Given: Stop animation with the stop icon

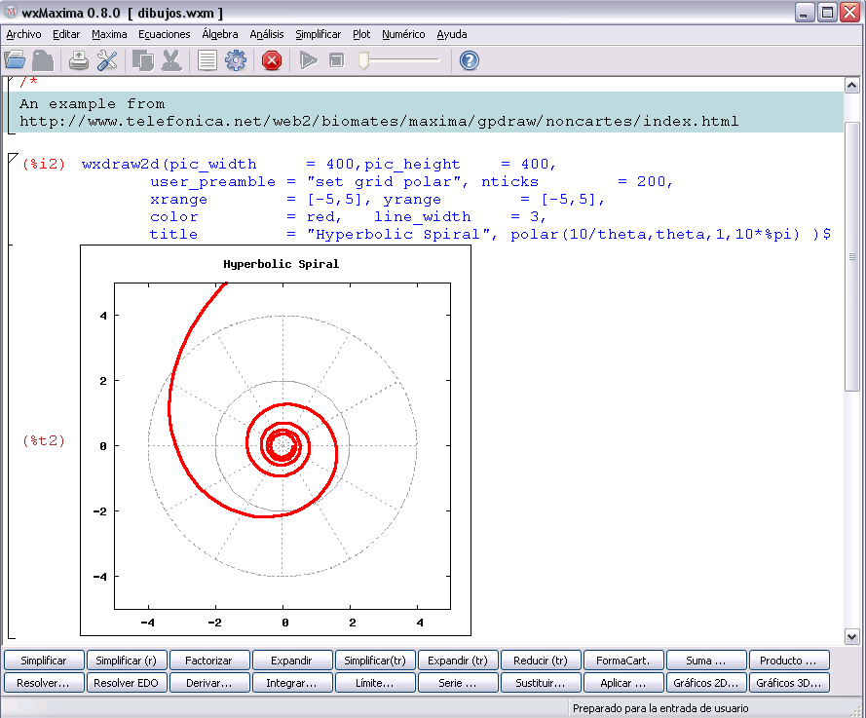Looking at the screenshot, I should 336,60.
